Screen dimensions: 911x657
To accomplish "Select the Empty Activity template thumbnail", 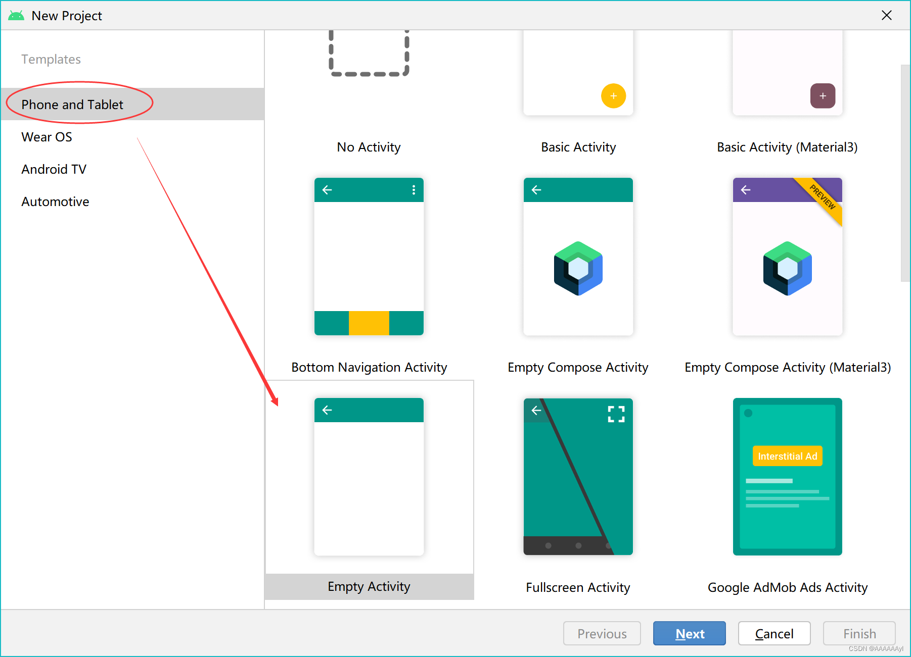I will tap(369, 477).
